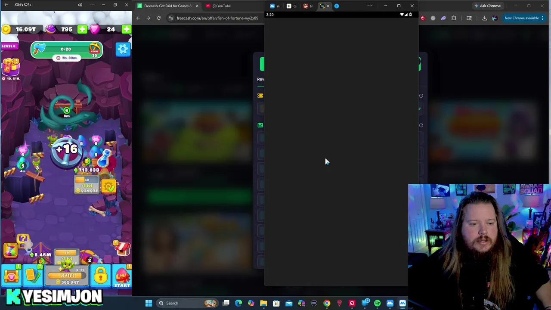The image size is (551, 310).
Task: Open Mail app from the taskbar
Action: (289, 303)
